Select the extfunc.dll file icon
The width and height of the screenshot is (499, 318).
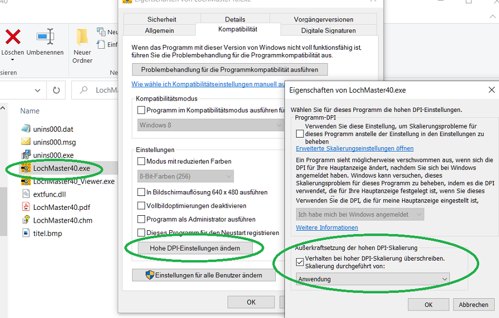(x=26, y=194)
